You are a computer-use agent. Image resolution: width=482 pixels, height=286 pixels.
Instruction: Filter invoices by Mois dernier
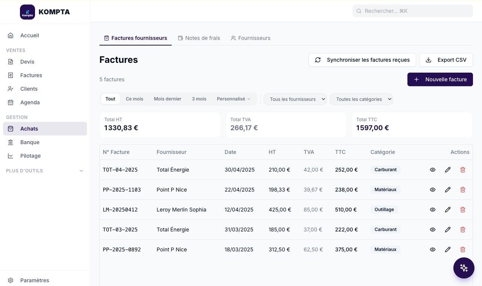(168, 99)
